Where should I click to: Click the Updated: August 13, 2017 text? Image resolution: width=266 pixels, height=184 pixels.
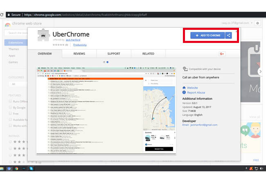pyautogui.click(x=197, y=107)
